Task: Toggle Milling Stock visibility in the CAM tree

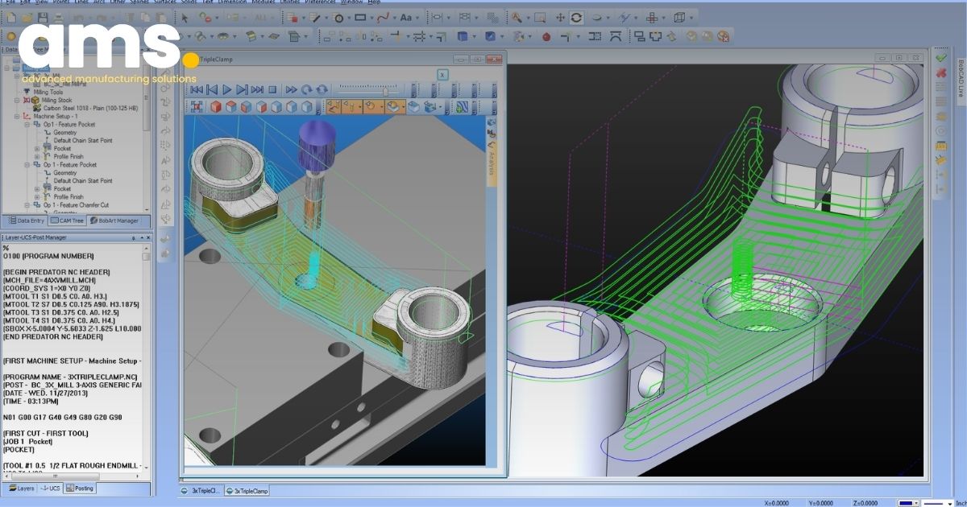Action: pyautogui.click(x=28, y=99)
